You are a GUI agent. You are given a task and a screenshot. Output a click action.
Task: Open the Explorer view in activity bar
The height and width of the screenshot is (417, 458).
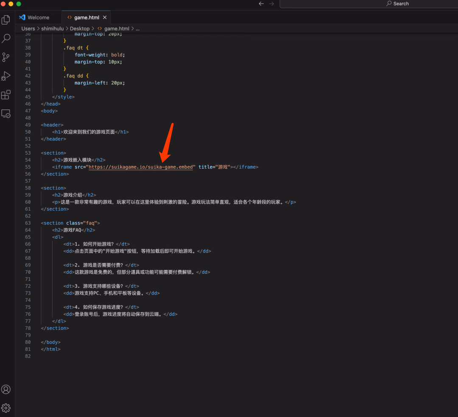(x=6, y=20)
